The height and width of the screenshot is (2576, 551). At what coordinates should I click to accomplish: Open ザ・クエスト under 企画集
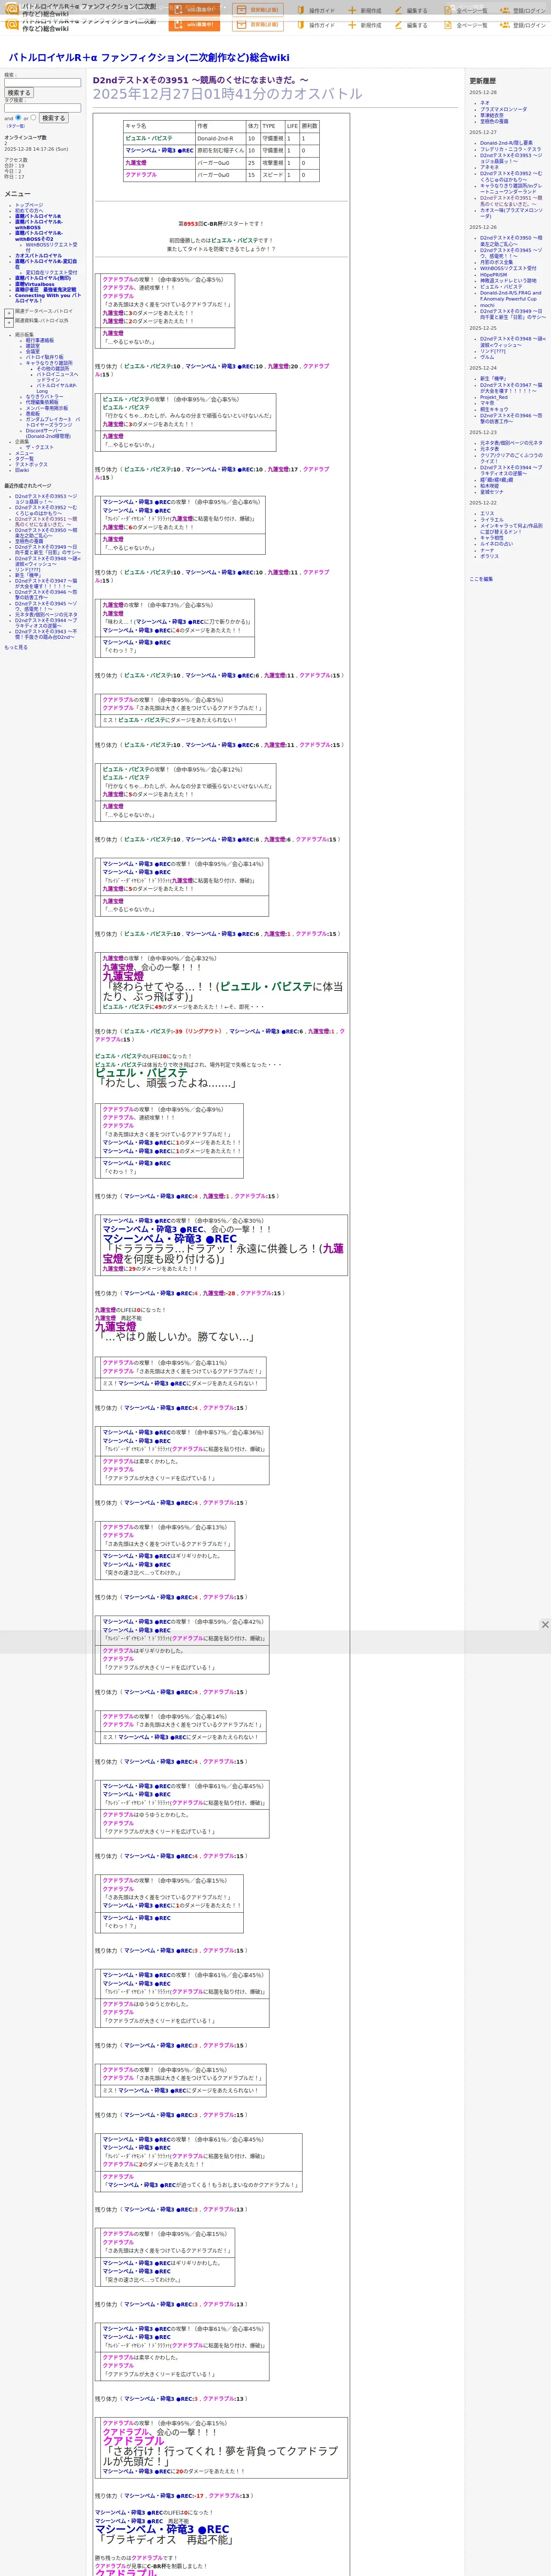tap(40, 448)
